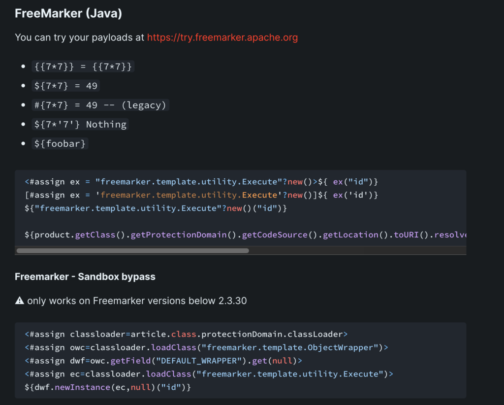Click the warning triangle icon

(20, 301)
